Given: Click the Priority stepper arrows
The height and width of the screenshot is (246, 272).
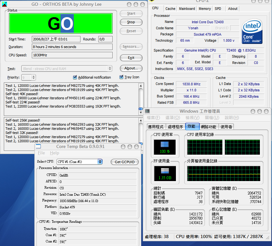Looking at the screenshot, I should (x=33, y=77).
